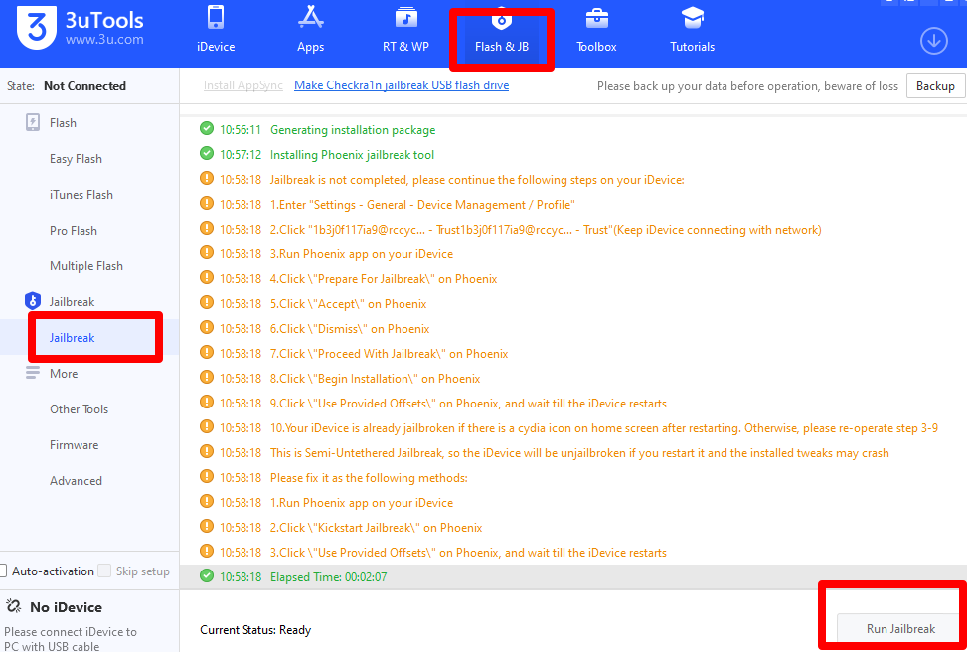
Task: Click the 'Please fix it as the following methods' text
Action: coord(369,477)
